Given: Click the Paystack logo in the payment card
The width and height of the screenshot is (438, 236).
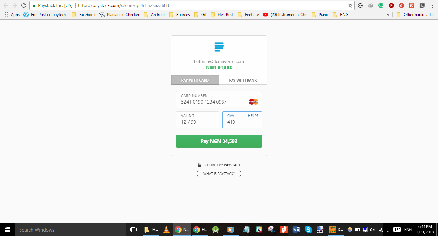Looking at the screenshot, I should pos(219,47).
